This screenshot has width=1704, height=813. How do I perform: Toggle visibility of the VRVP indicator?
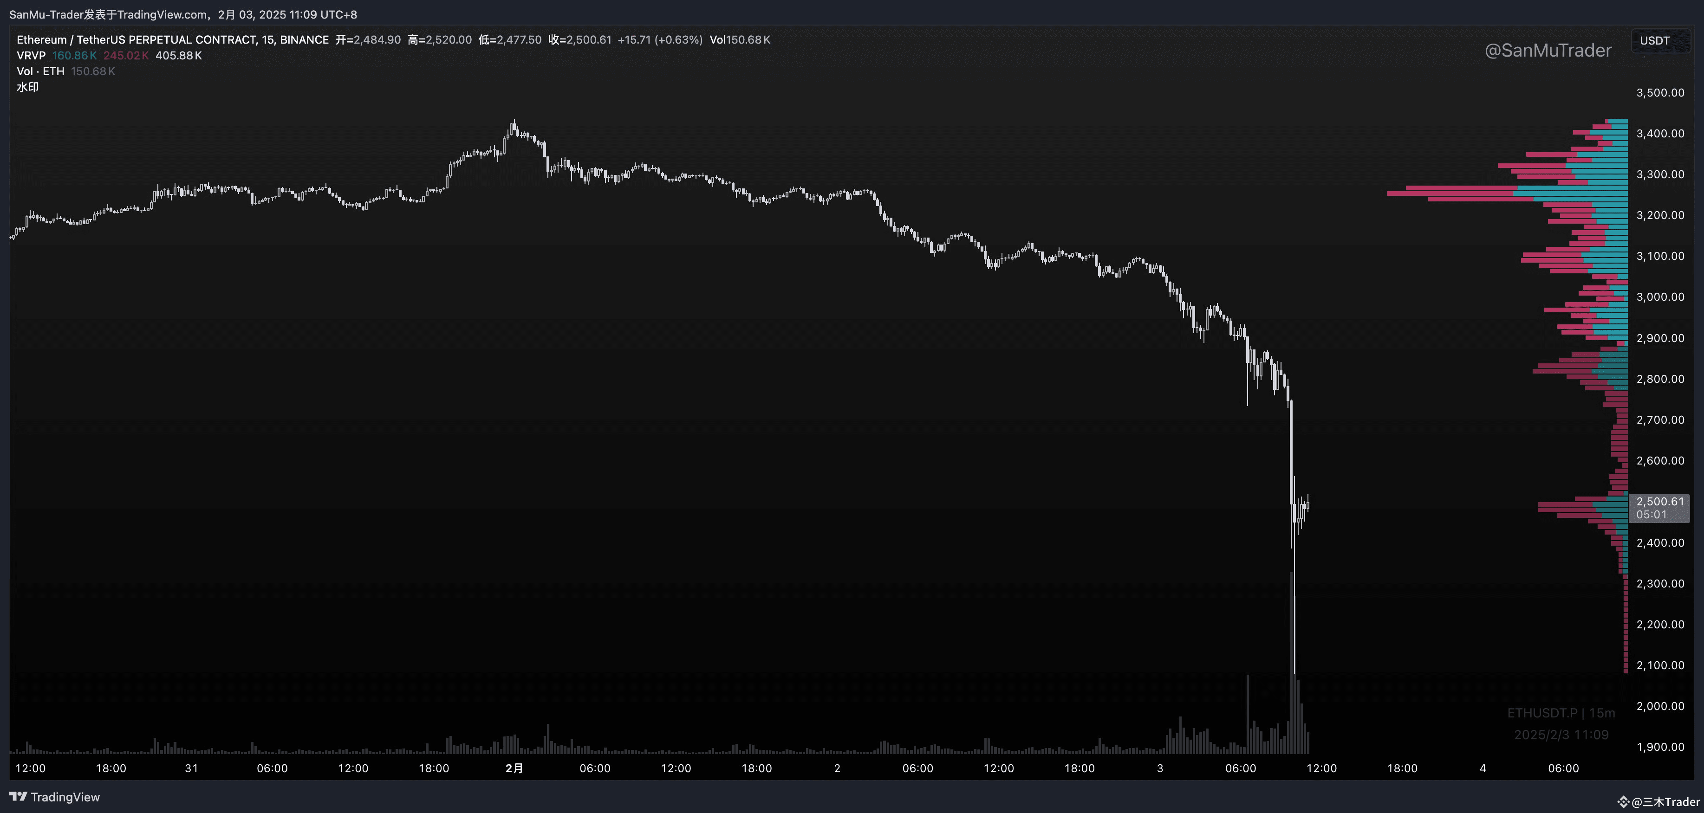coord(31,56)
